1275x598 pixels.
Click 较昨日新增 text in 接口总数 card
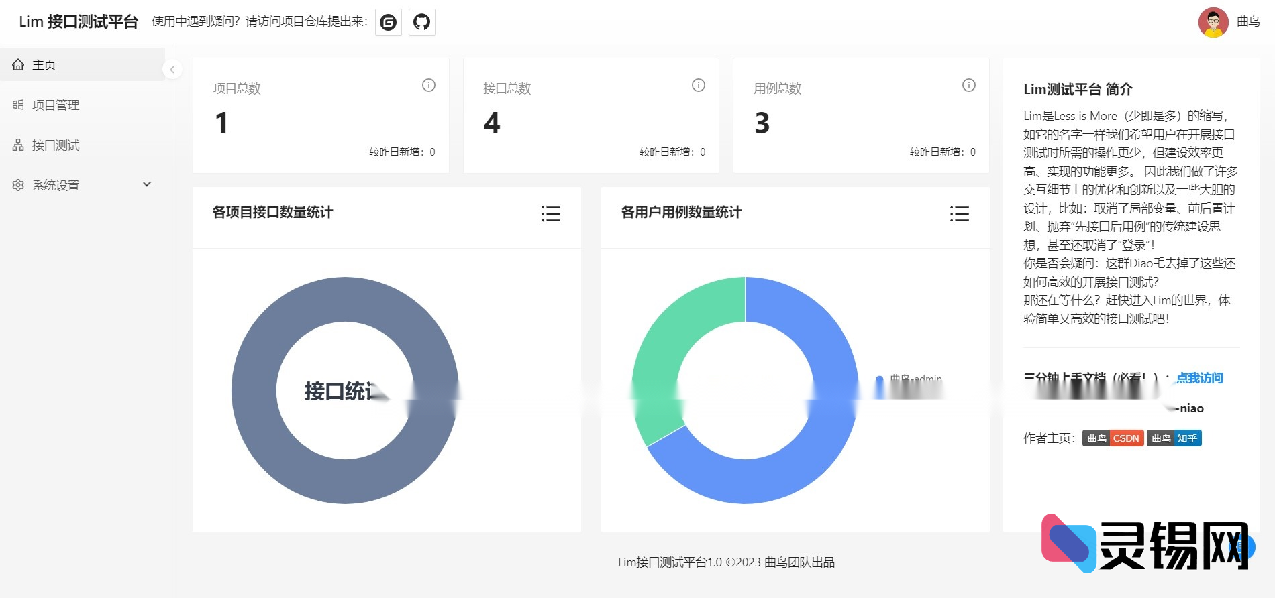pos(672,152)
